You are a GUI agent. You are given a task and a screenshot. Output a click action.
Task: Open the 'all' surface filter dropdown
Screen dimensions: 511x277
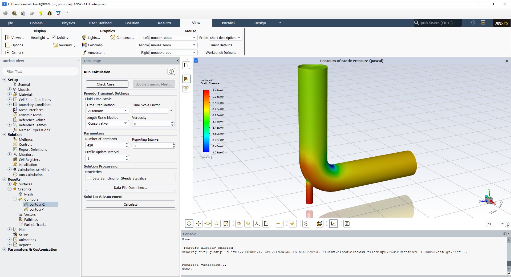pos(496,224)
